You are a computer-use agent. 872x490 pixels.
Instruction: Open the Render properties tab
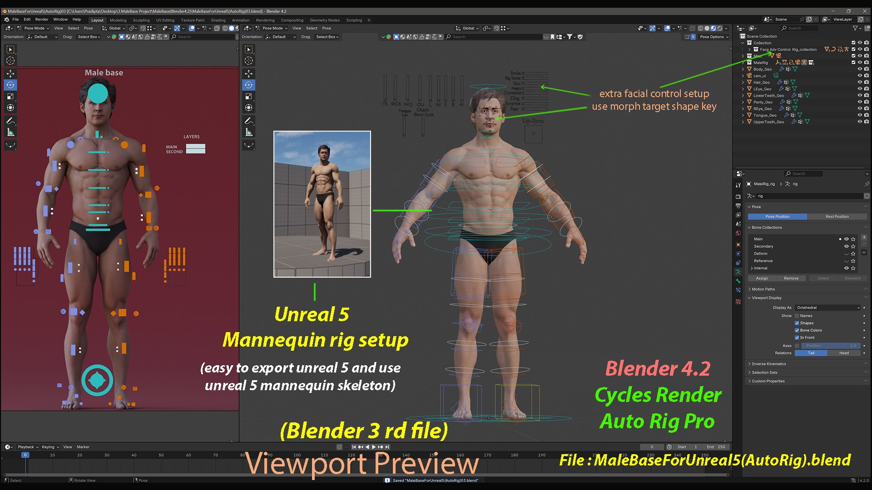tap(738, 196)
